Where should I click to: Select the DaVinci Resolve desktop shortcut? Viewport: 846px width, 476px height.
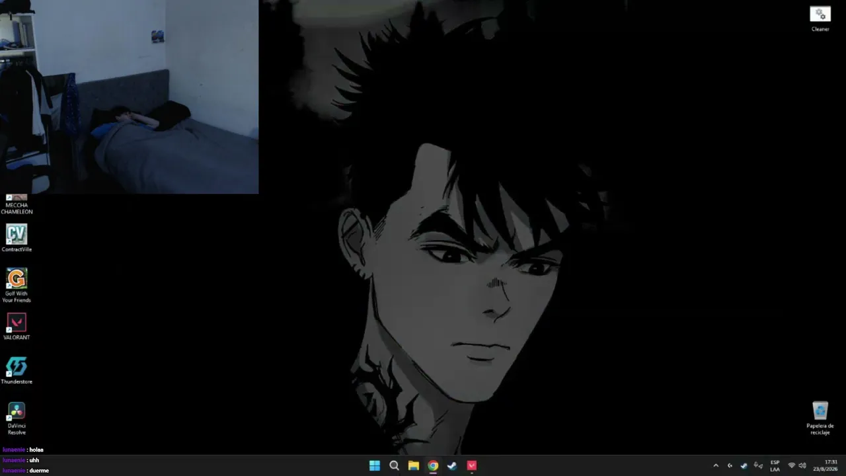[x=17, y=418]
